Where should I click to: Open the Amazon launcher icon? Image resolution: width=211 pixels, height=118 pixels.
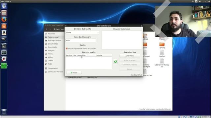(x=4, y=32)
